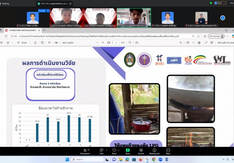The width and height of the screenshot is (234, 163).
Task: Open the Zoom React menu
Action: pos(114,151)
